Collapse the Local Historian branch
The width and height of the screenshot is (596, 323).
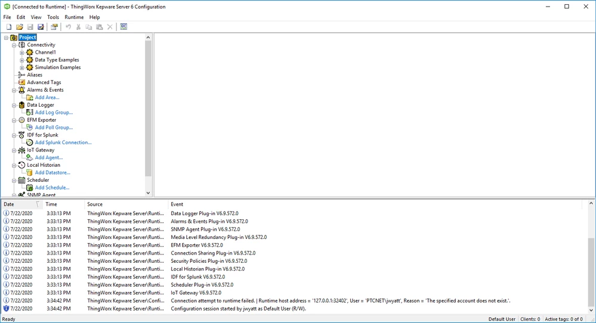[14, 166]
